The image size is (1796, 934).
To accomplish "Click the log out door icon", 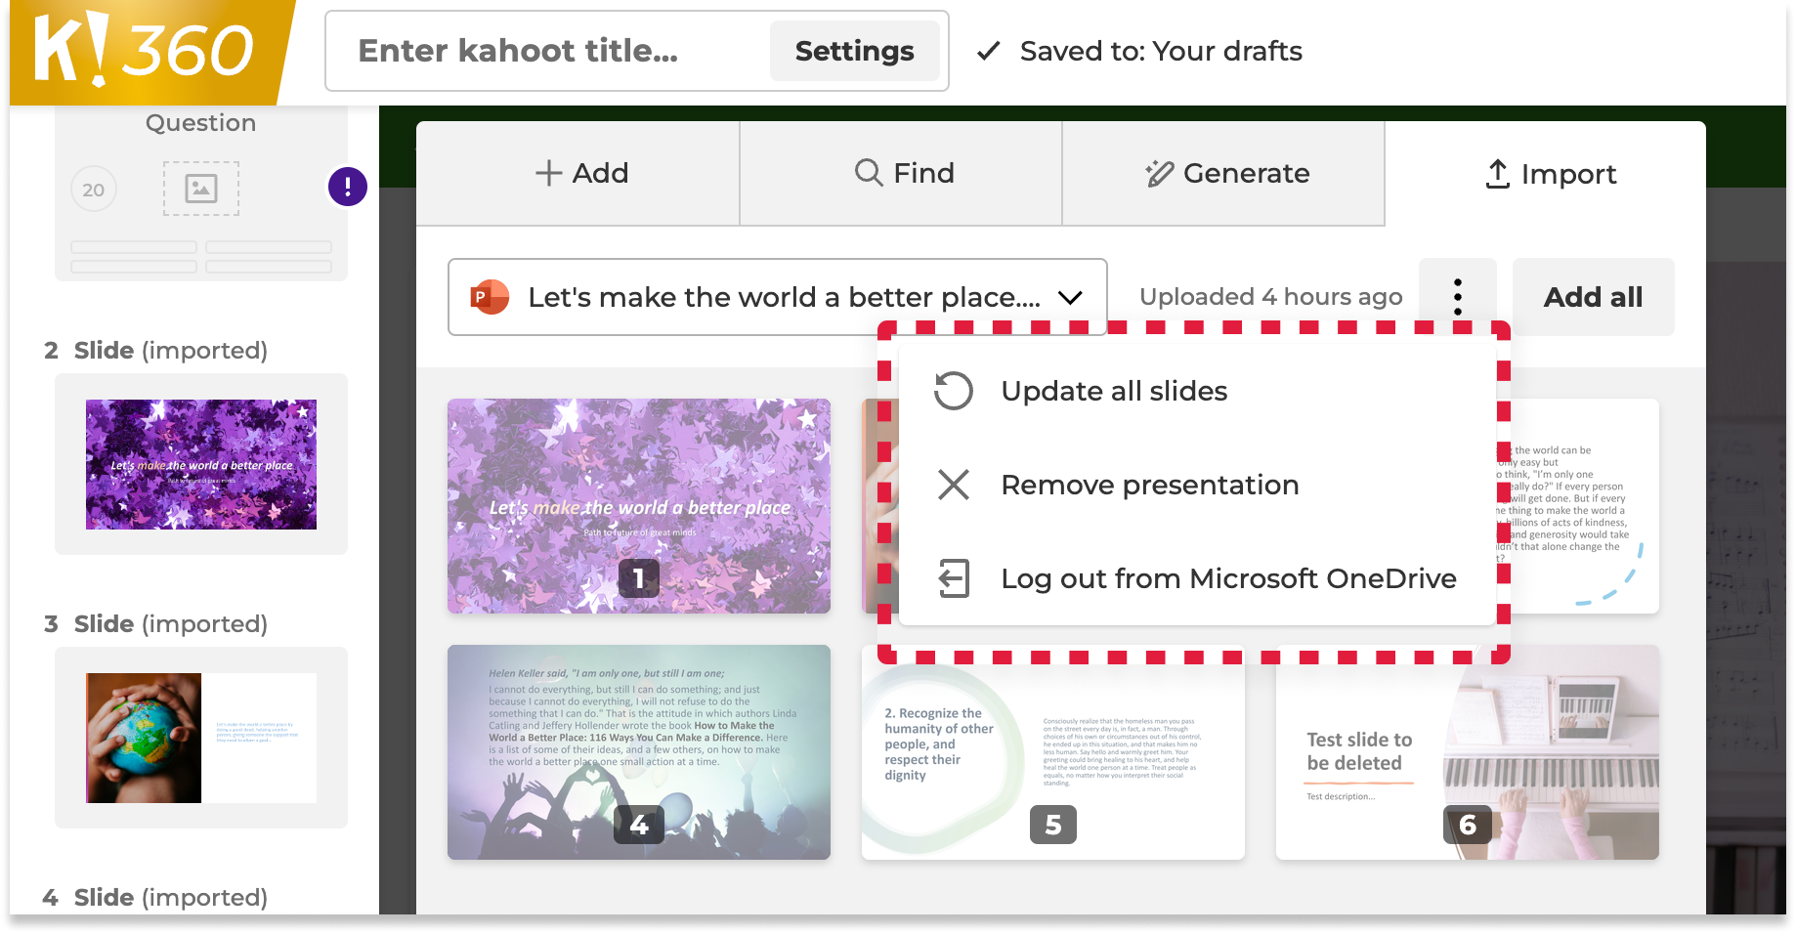I will 953,578.
